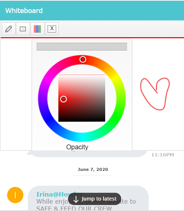Select the white corner of saturation square
The image size is (184, 211).
point(103,77)
